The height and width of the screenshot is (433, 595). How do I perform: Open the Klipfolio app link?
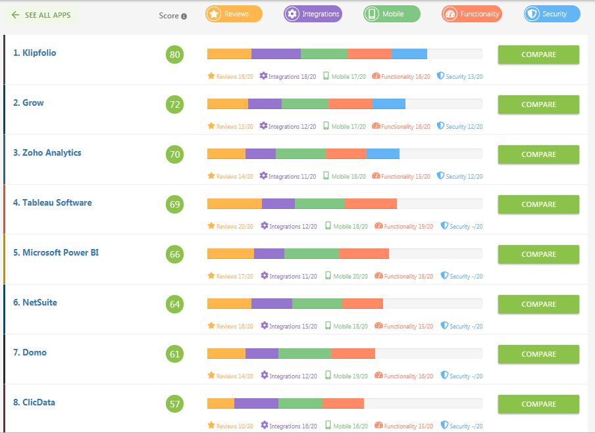34,53
